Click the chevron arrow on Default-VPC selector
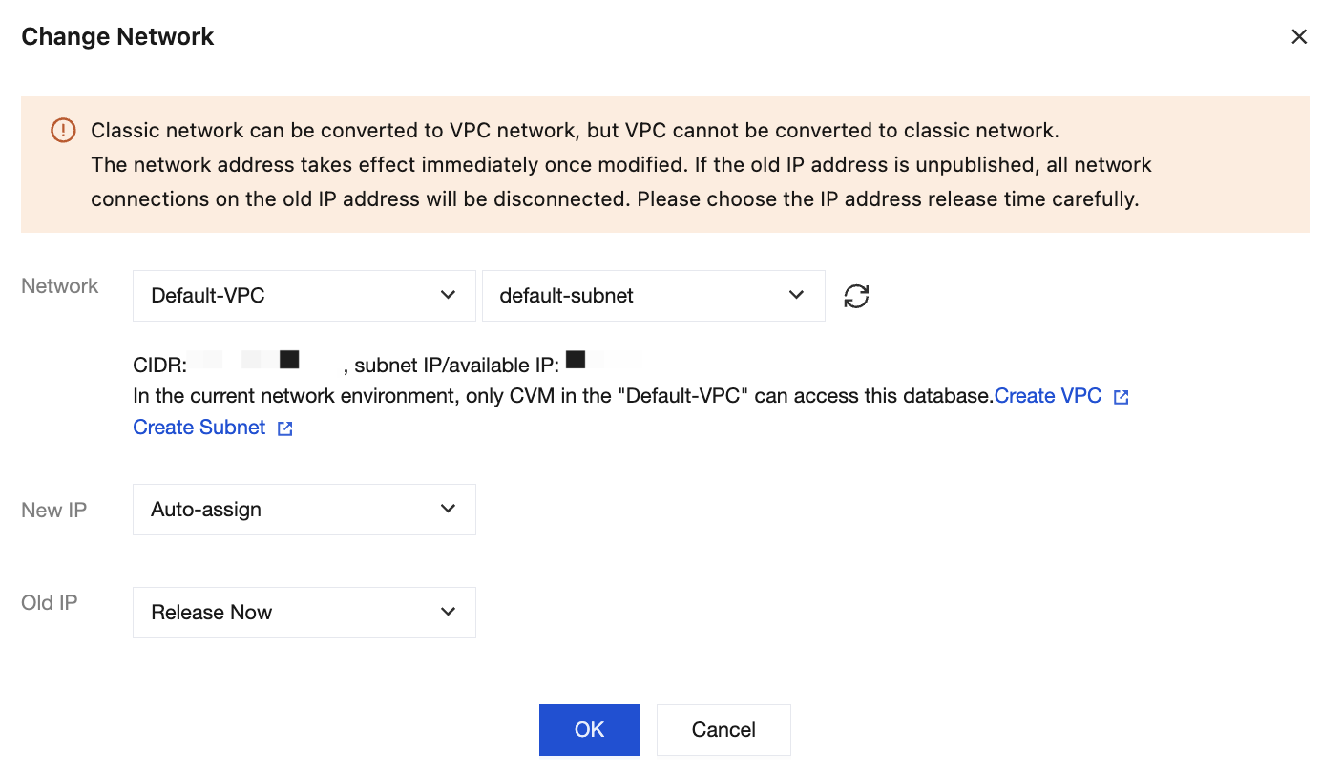The height and width of the screenshot is (773, 1342). pos(448,296)
